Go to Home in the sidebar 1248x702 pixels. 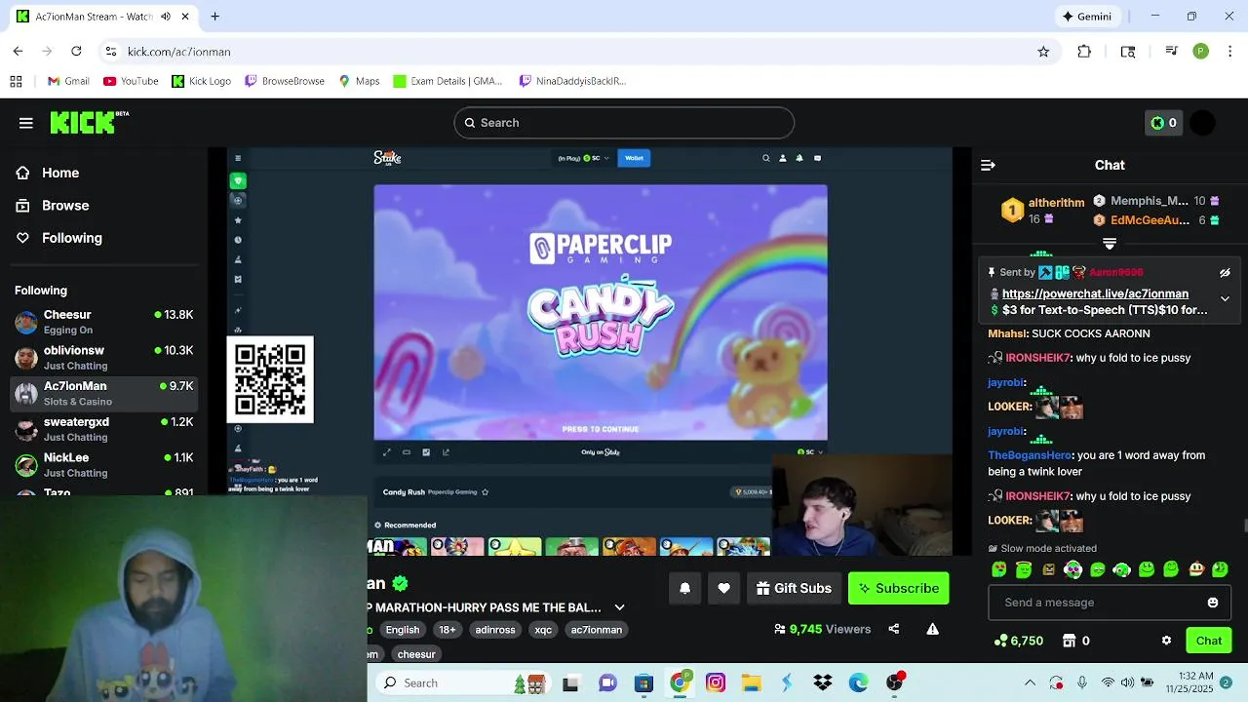point(59,173)
